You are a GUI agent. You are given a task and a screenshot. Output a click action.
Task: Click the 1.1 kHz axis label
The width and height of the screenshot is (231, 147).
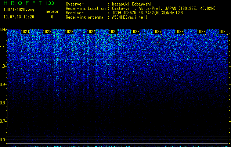(3, 48)
